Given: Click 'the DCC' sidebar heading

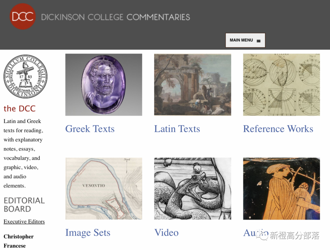Looking at the screenshot, I should (x=20, y=108).
